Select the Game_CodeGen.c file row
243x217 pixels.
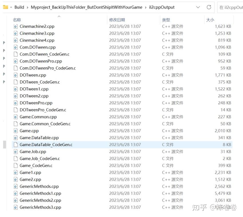pyautogui.click(x=122, y=166)
